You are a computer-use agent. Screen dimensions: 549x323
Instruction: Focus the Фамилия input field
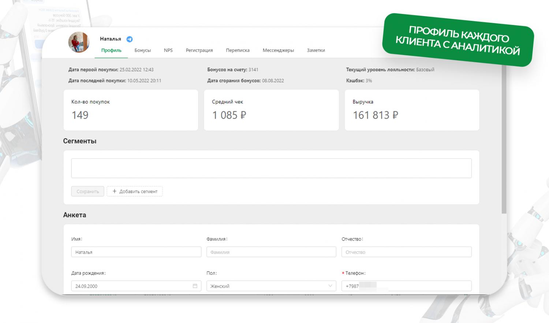click(x=271, y=252)
